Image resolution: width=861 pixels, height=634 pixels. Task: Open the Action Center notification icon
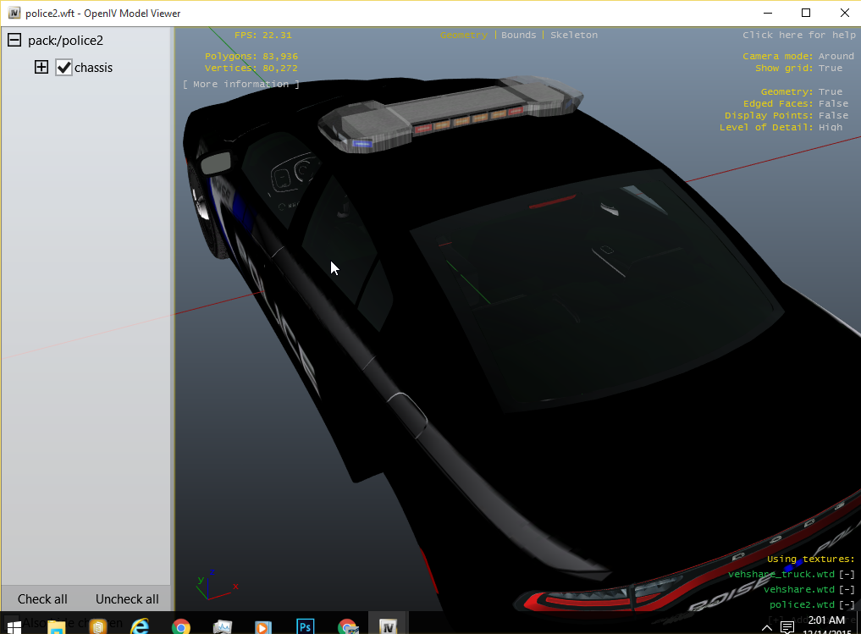coord(786,627)
